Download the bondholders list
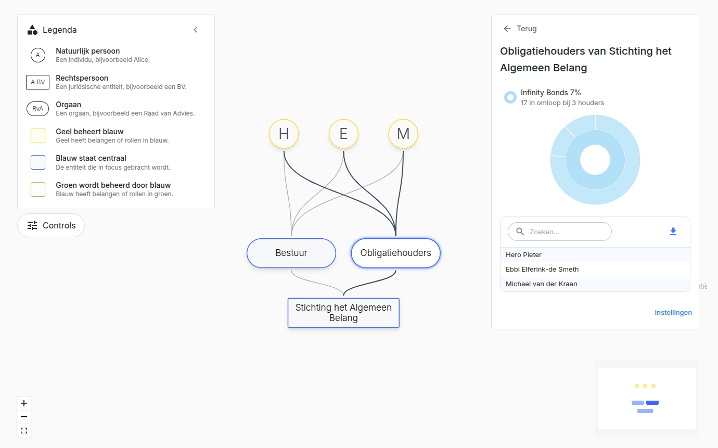This screenshot has height=448, width=718. tap(673, 232)
